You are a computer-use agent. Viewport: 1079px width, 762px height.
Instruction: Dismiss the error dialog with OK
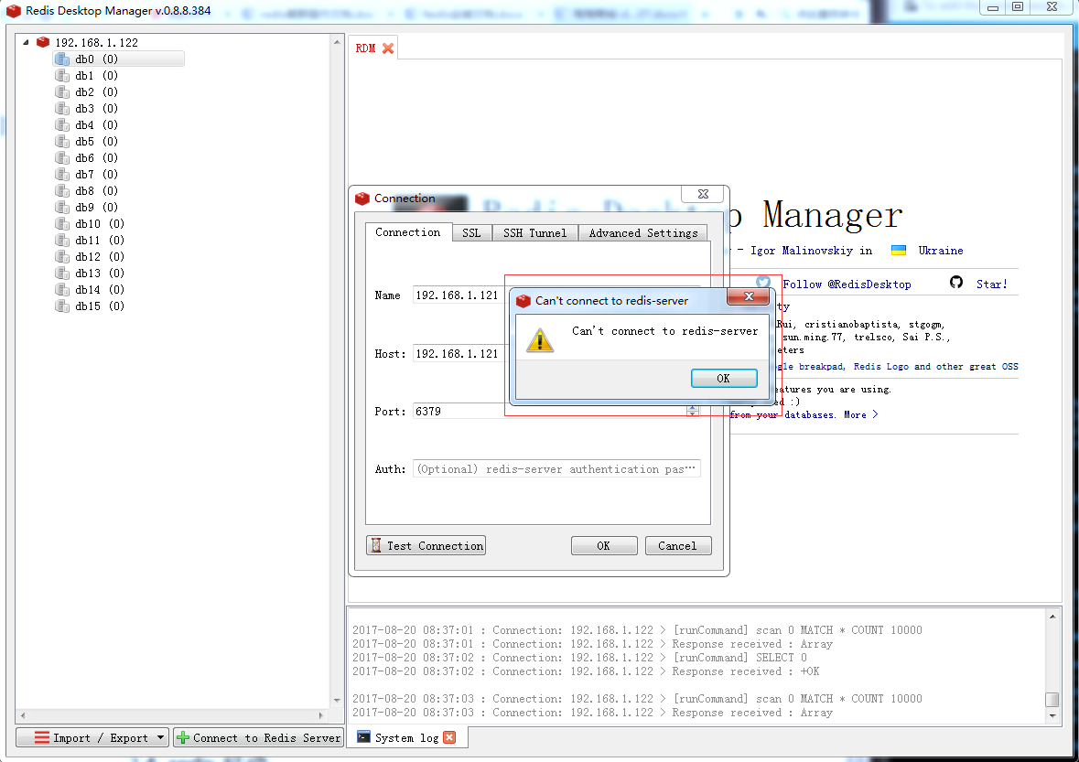click(x=723, y=378)
